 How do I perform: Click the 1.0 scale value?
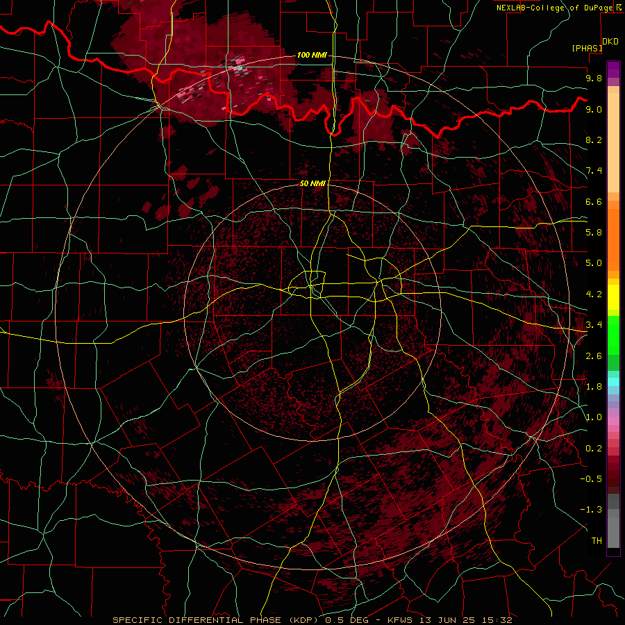[594, 417]
